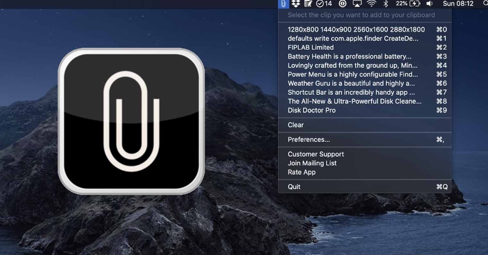Viewport: 488px width, 255px height.
Task: Open the Dropbox menu bar icon
Action: 296,4
